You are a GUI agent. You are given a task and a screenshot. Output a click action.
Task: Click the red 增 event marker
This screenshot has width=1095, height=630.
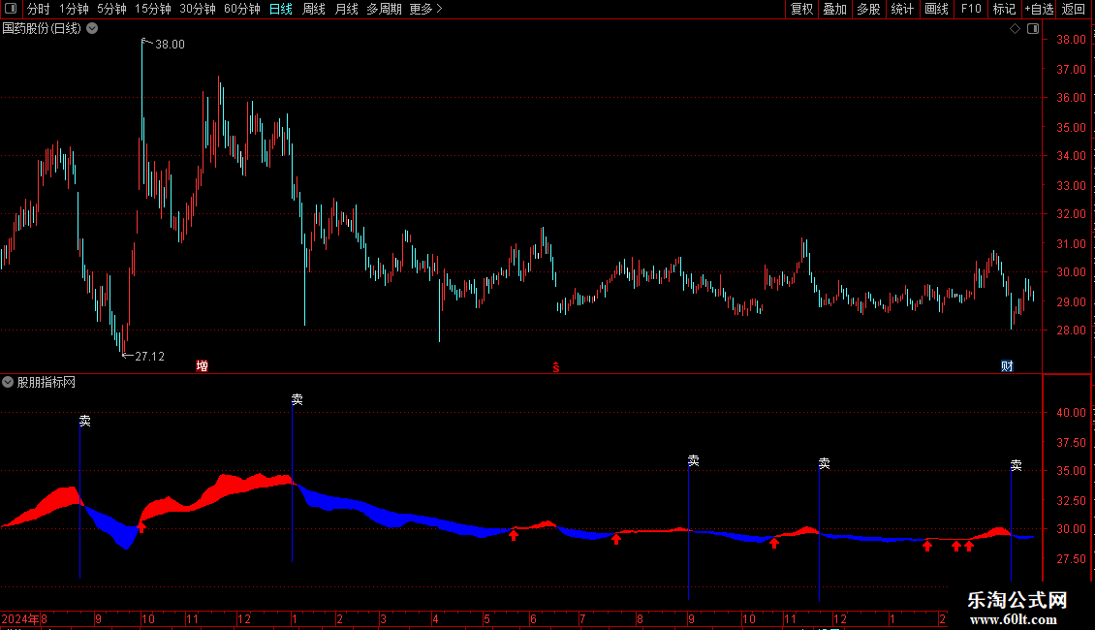pyautogui.click(x=202, y=366)
